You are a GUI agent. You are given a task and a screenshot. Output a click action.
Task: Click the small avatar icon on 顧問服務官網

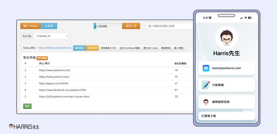206,102
